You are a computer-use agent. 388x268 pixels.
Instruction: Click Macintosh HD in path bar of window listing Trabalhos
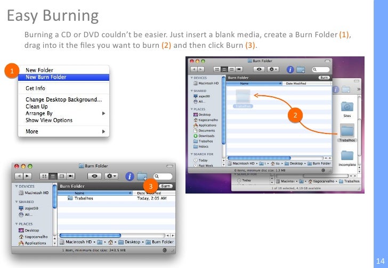76,242
